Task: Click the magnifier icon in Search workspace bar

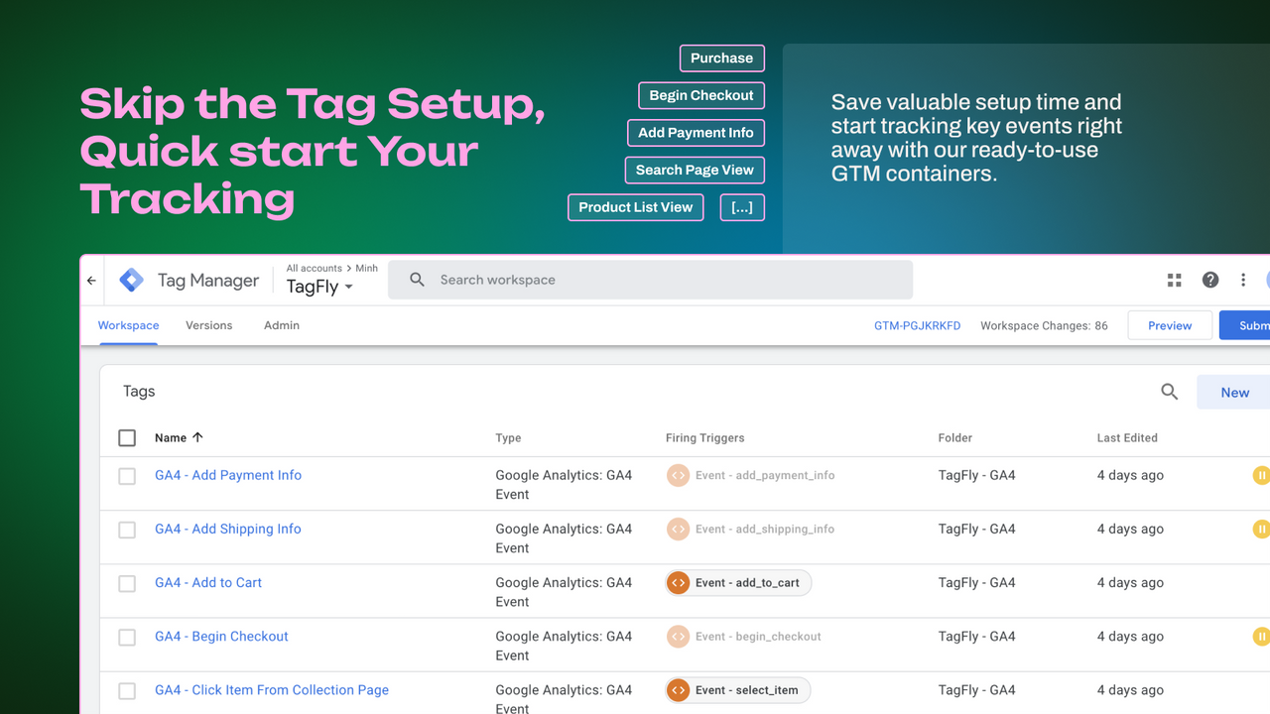Action: [418, 280]
